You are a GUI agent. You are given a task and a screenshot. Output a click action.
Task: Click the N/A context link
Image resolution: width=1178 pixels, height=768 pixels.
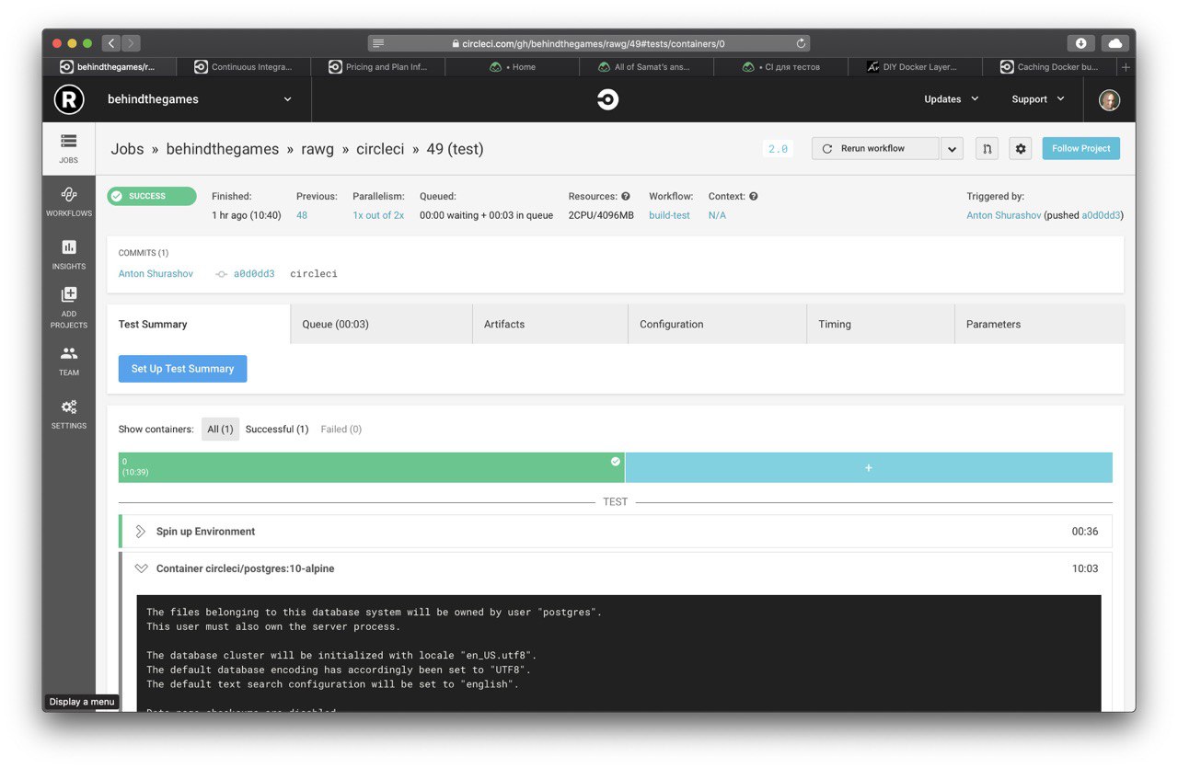(717, 215)
